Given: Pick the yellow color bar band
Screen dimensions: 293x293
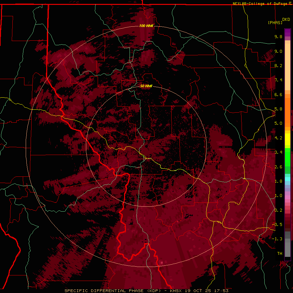Looking at the screenshot, I should pos(287,139).
